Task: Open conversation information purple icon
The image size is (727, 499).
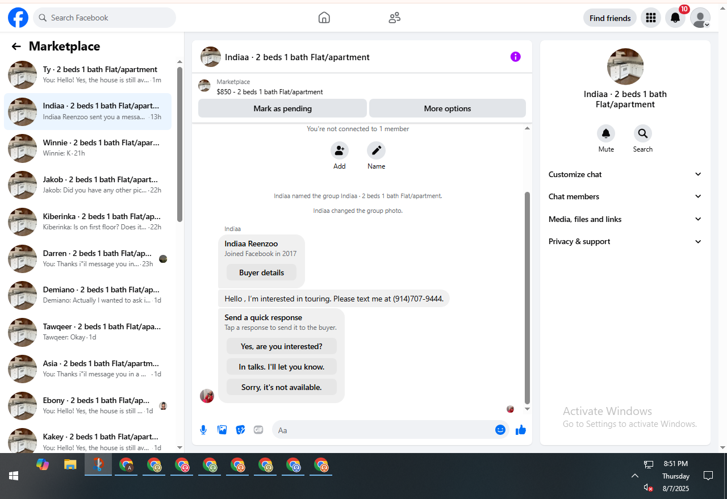Action: pos(515,57)
